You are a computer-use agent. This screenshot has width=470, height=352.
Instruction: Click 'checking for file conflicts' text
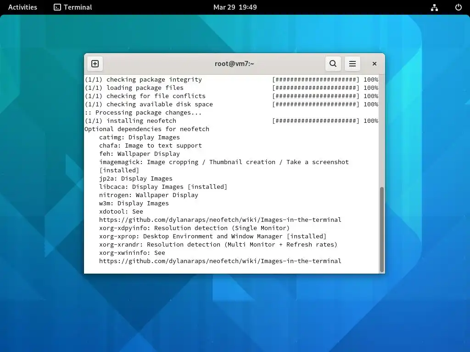tap(156, 96)
